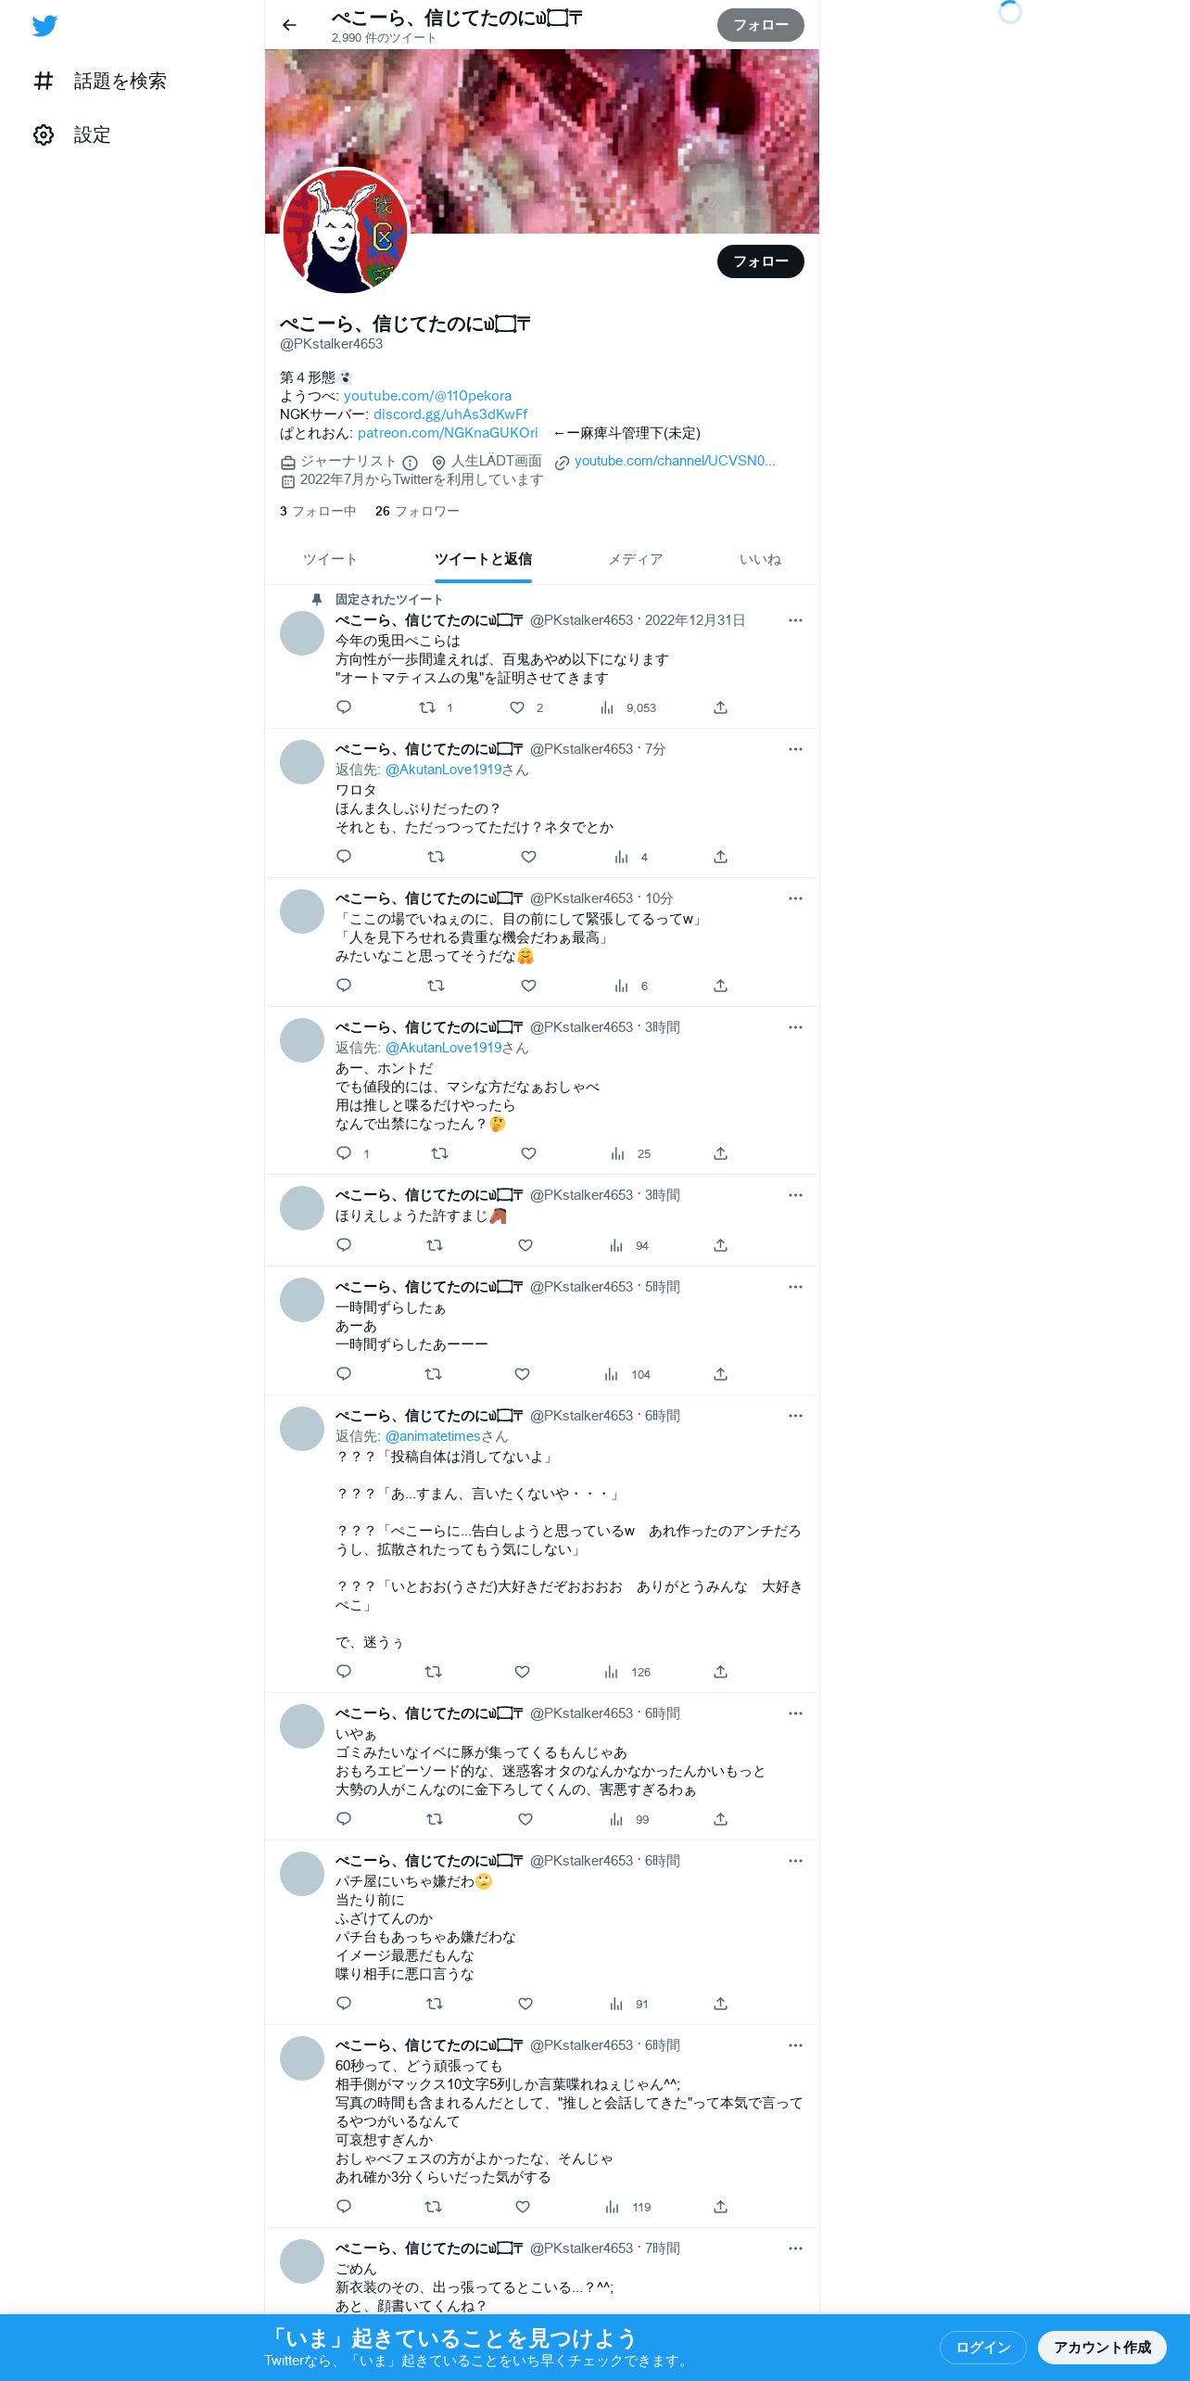
Task: Share the pinned tweet via upload icon
Action: tap(720, 707)
